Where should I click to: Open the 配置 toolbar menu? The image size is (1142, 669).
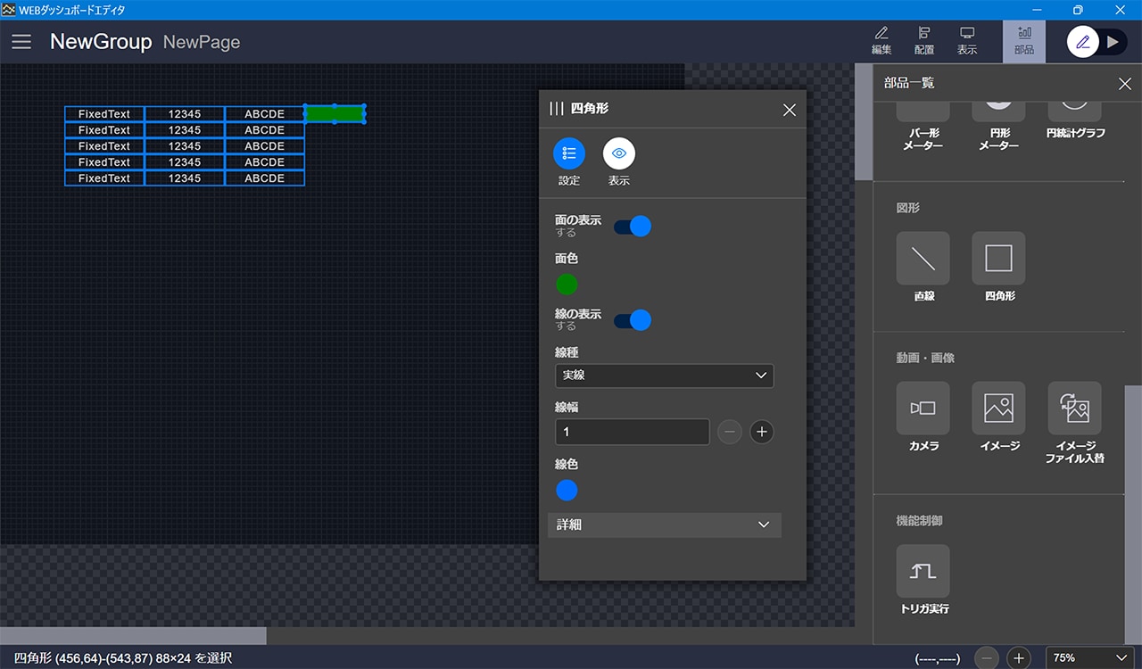(924, 41)
